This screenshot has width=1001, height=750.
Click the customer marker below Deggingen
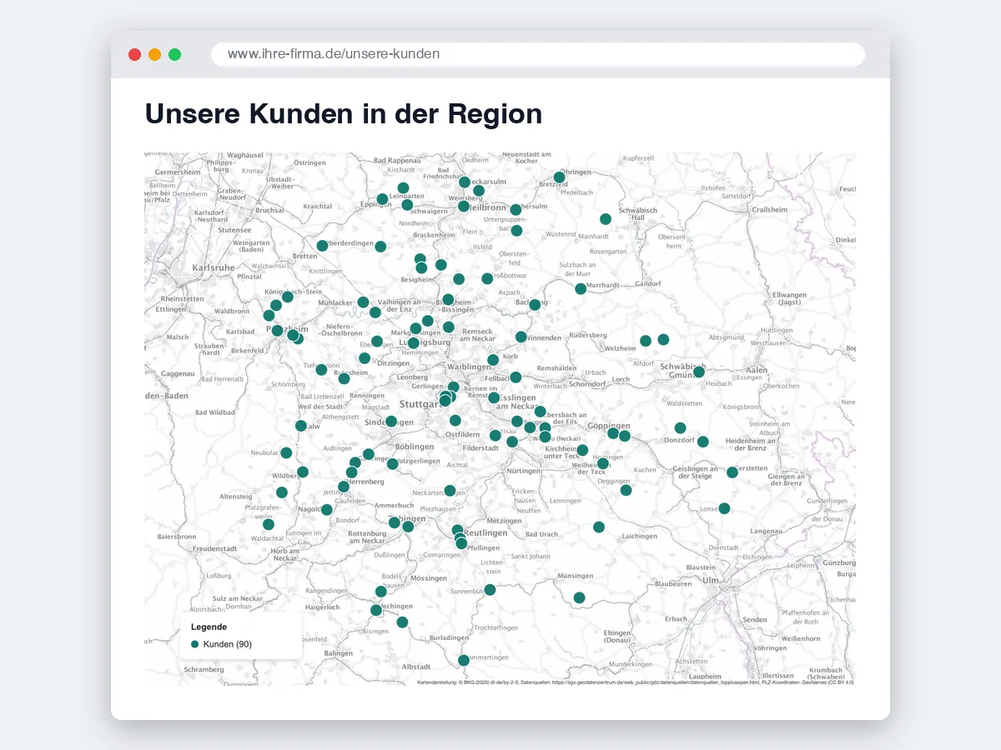pyautogui.click(x=626, y=490)
